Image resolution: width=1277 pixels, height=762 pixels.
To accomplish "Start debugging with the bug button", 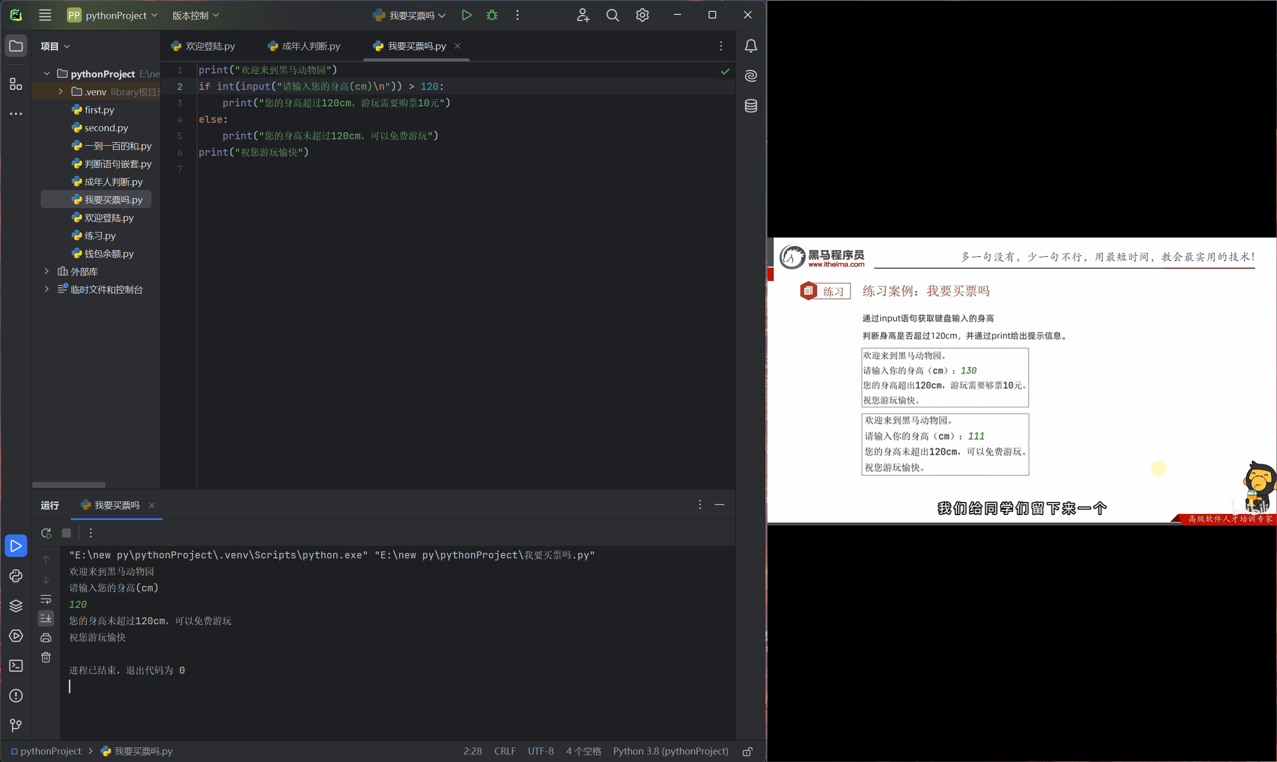I will [492, 15].
